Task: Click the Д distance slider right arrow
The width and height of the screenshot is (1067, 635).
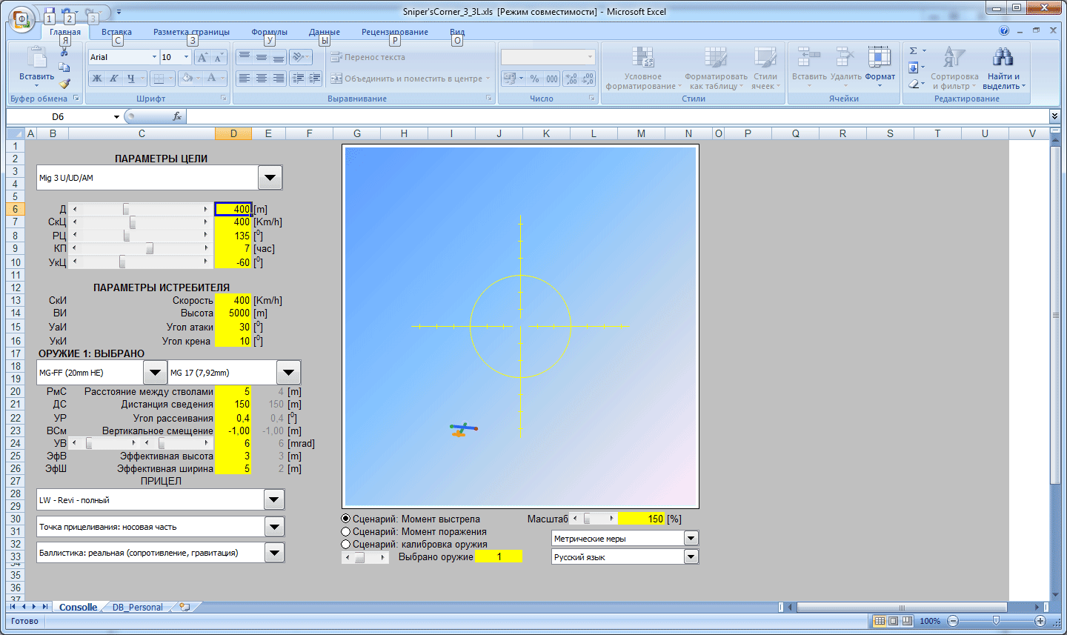Action: tap(206, 209)
